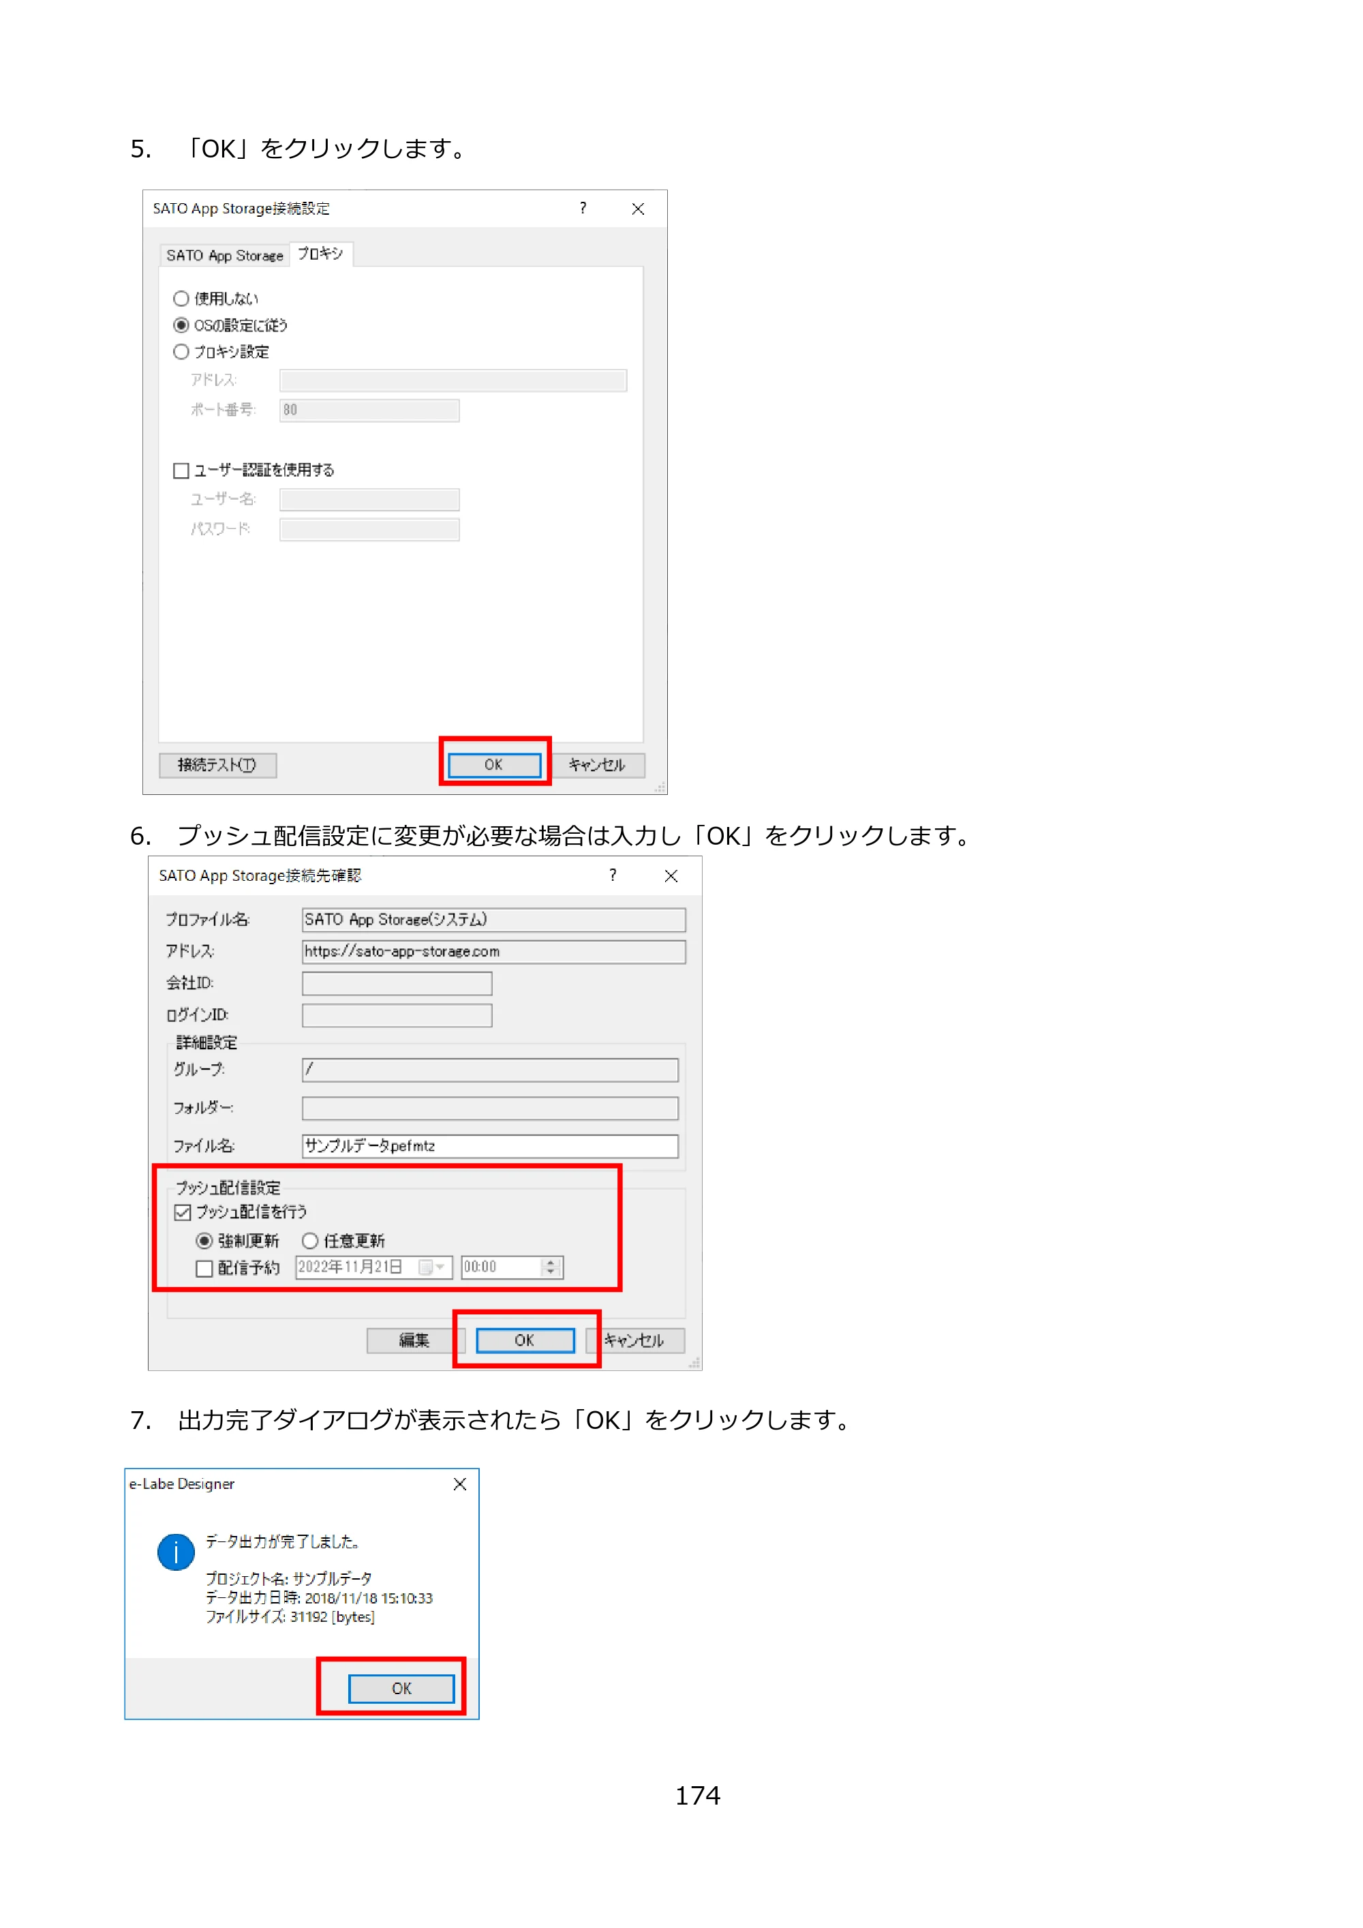The height and width of the screenshot is (1928, 1363).
Task: Select the プロキシ tab
Action: tap(320, 254)
